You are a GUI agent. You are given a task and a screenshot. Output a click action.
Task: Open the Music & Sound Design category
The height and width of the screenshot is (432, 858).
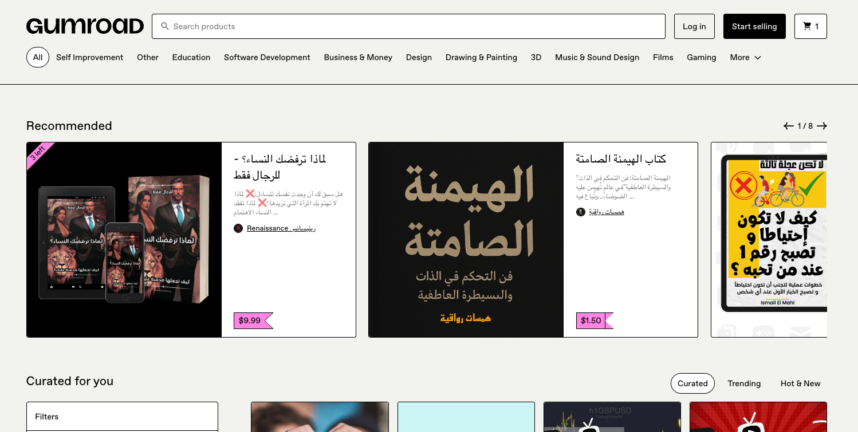click(597, 57)
